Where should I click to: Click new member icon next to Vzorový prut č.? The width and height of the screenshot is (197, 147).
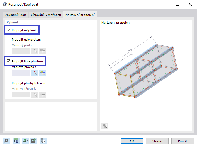[x=43, y=51]
